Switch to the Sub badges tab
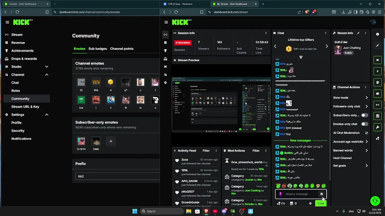The height and width of the screenshot is (216, 385). [x=97, y=49]
